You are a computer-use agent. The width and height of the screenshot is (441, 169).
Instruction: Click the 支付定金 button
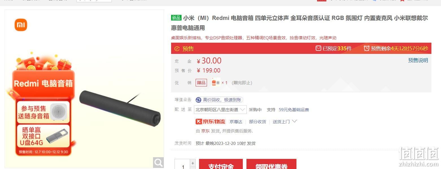coord(221,165)
